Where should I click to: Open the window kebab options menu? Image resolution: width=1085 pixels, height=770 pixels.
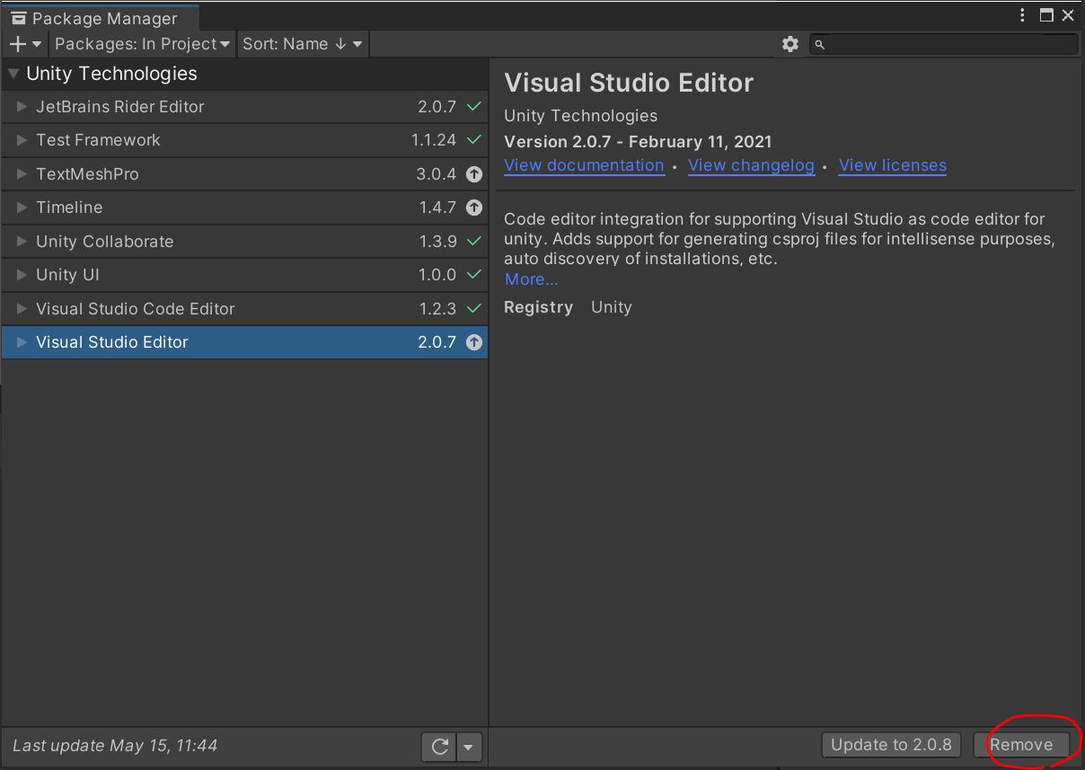(1023, 15)
